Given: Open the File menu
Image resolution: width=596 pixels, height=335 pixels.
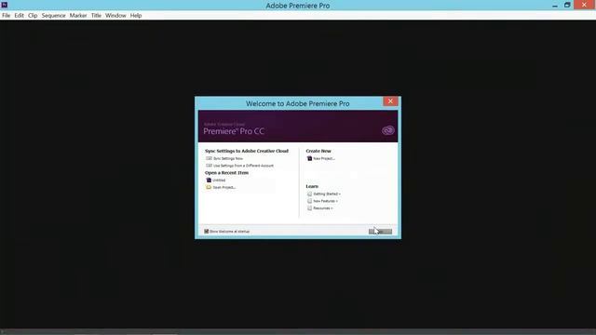Looking at the screenshot, I should 7,16.
